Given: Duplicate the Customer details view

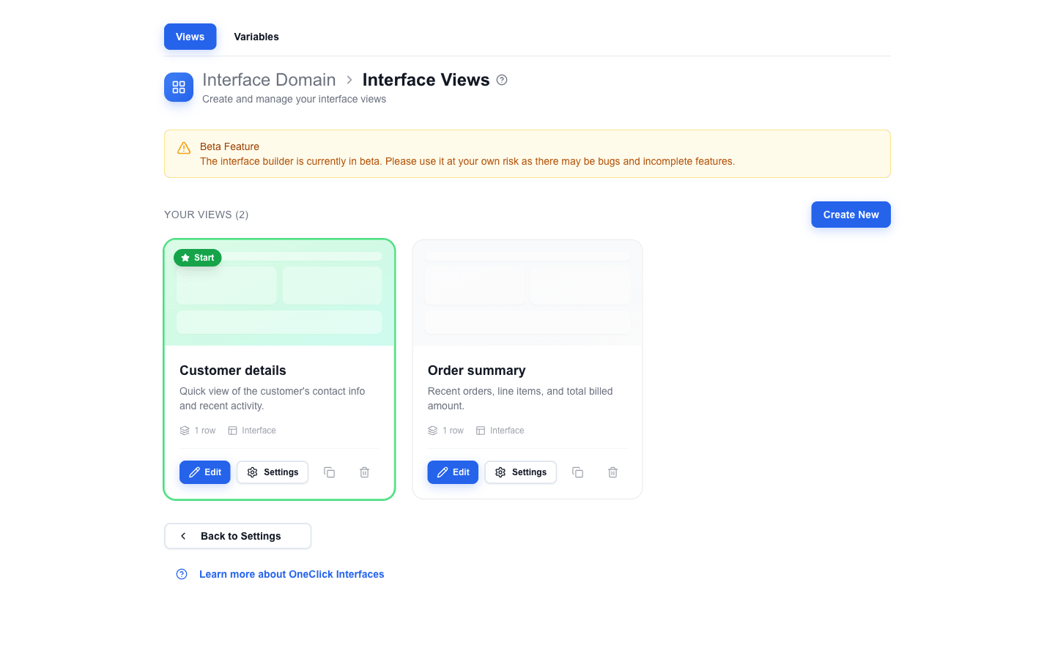Looking at the screenshot, I should click(330, 472).
